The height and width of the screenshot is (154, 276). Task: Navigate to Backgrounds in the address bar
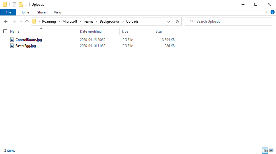(110, 21)
